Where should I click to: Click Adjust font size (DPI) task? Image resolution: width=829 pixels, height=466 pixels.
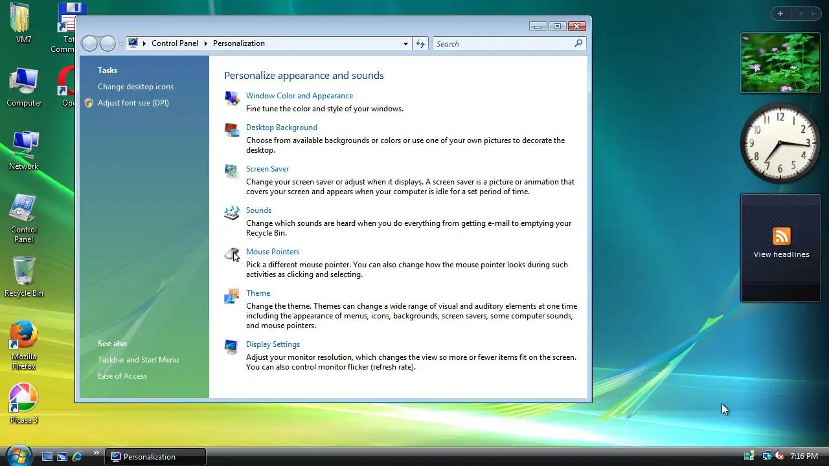tap(133, 103)
